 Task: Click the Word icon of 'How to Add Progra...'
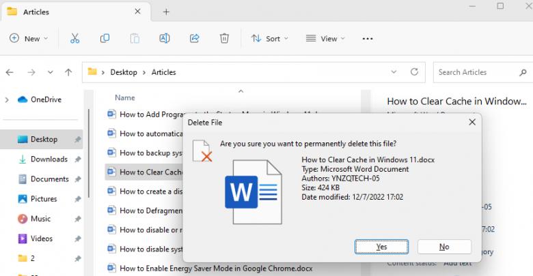(111, 114)
